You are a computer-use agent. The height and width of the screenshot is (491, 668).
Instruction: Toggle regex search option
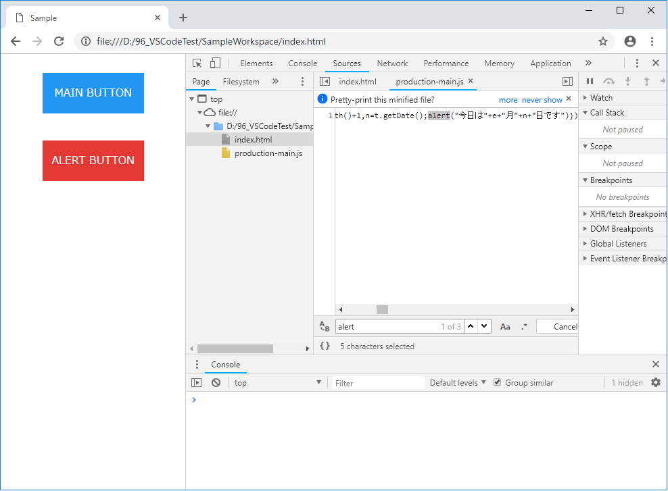524,327
